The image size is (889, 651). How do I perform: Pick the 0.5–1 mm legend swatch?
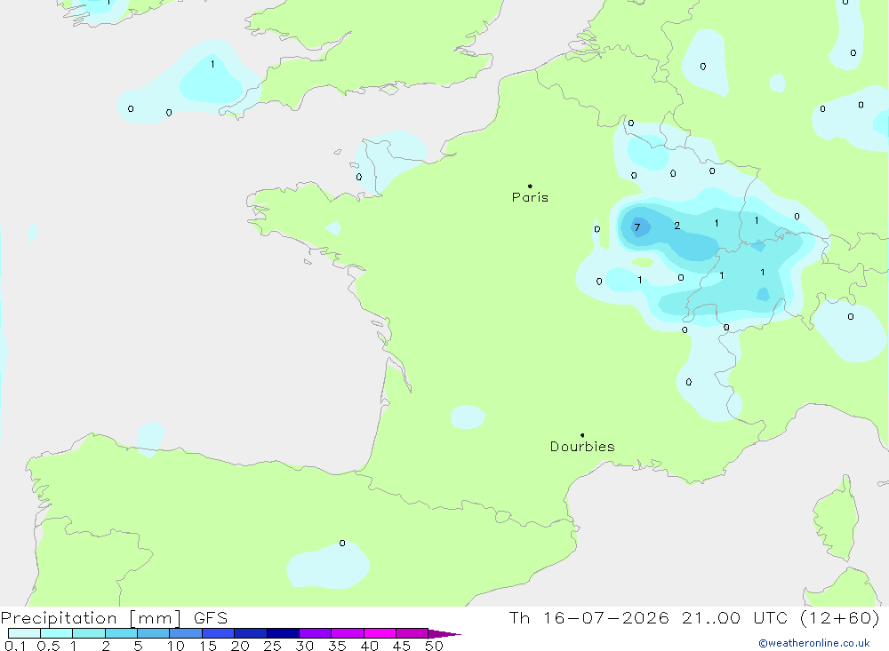57,633
